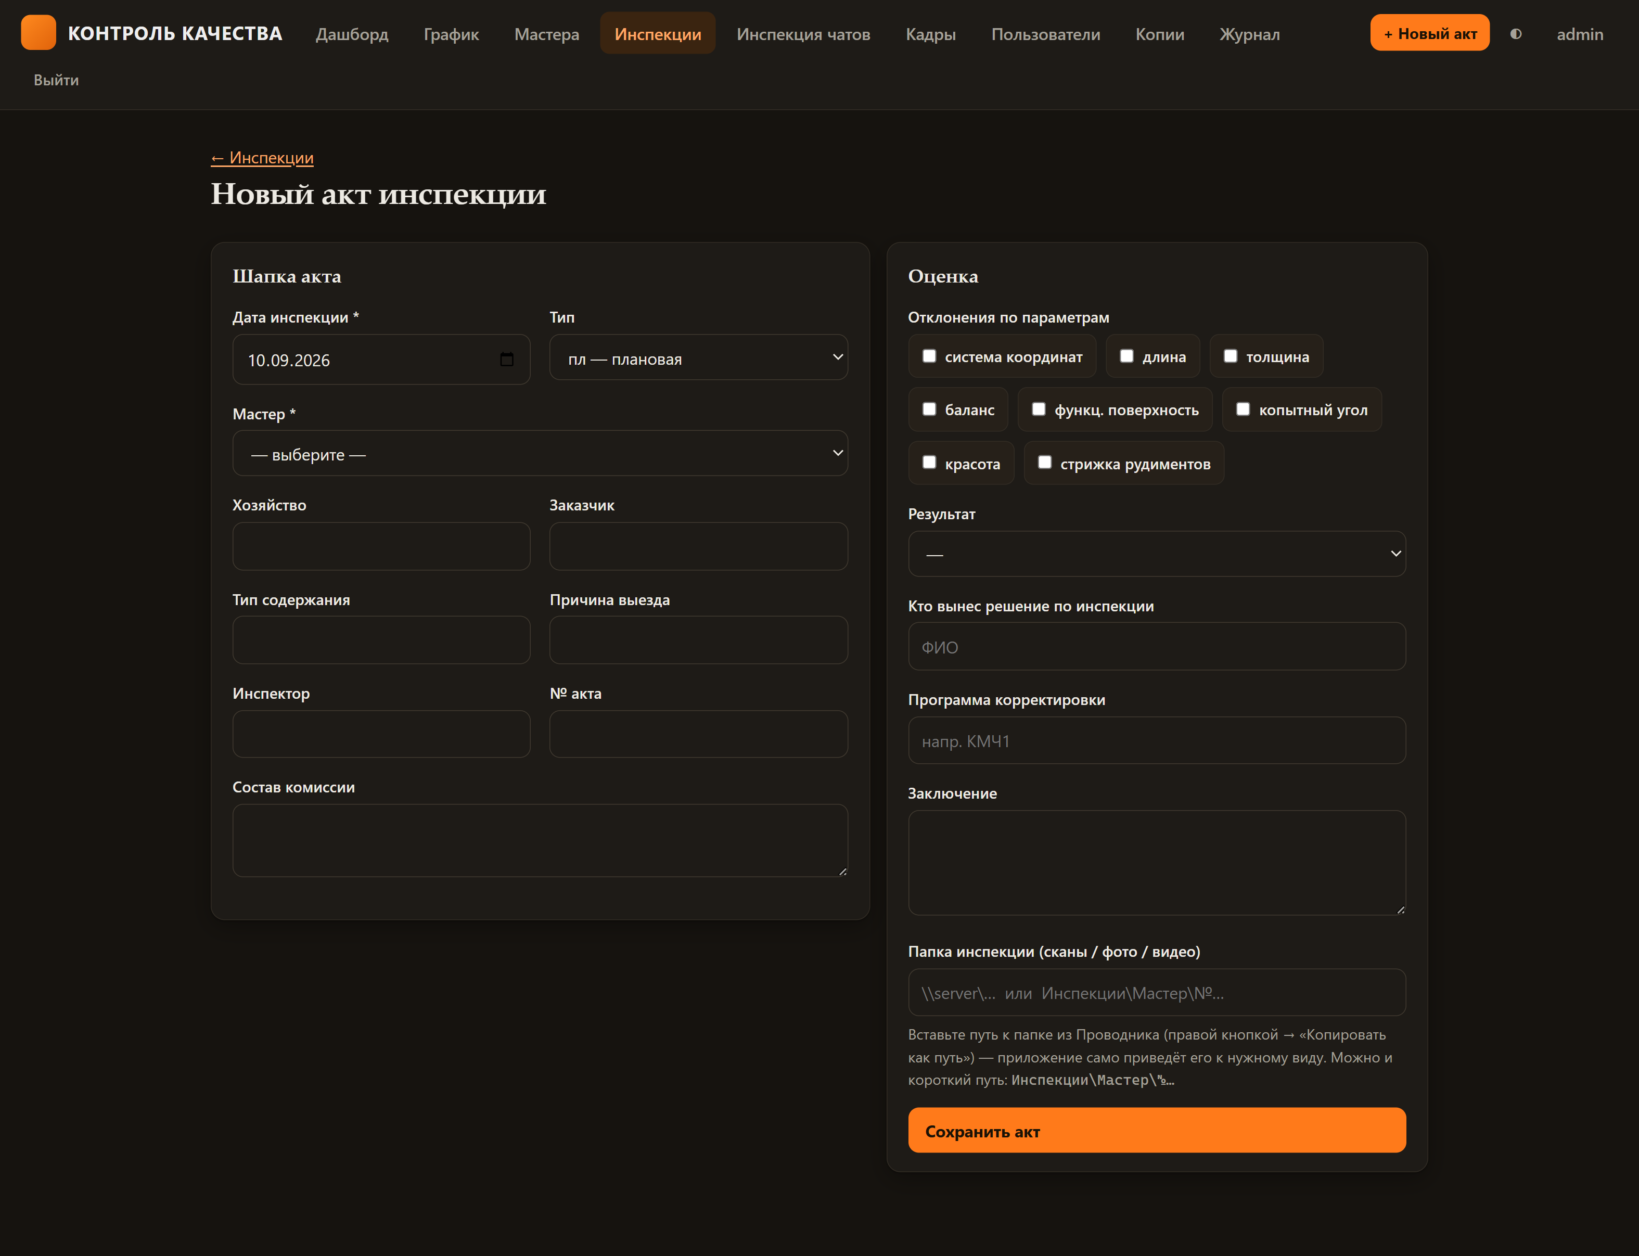1639x1256 pixels.
Task: Follow the '← Инспекции' back link
Action: (x=262, y=158)
